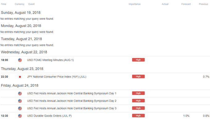Select the Tuesday, August 21, 2018 heading
The width and height of the screenshot is (210, 120).
pyautogui.click(x=21, y=39)
